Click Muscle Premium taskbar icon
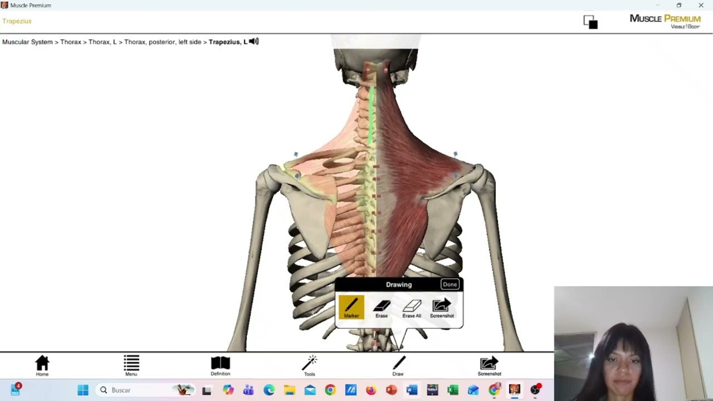 click(x=514, y=390)
